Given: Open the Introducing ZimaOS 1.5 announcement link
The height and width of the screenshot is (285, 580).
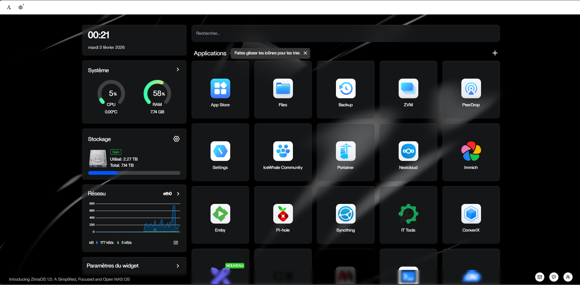Looking at the screenshot, I should point(69,279).
